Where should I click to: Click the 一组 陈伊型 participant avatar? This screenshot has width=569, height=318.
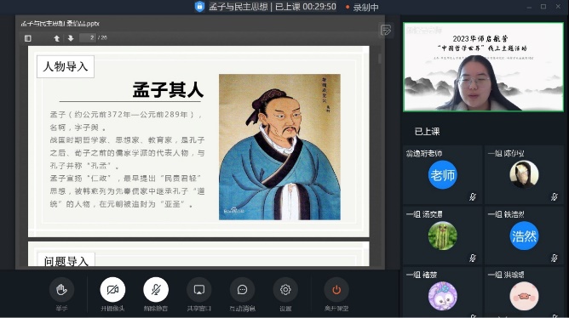point(524,174)
